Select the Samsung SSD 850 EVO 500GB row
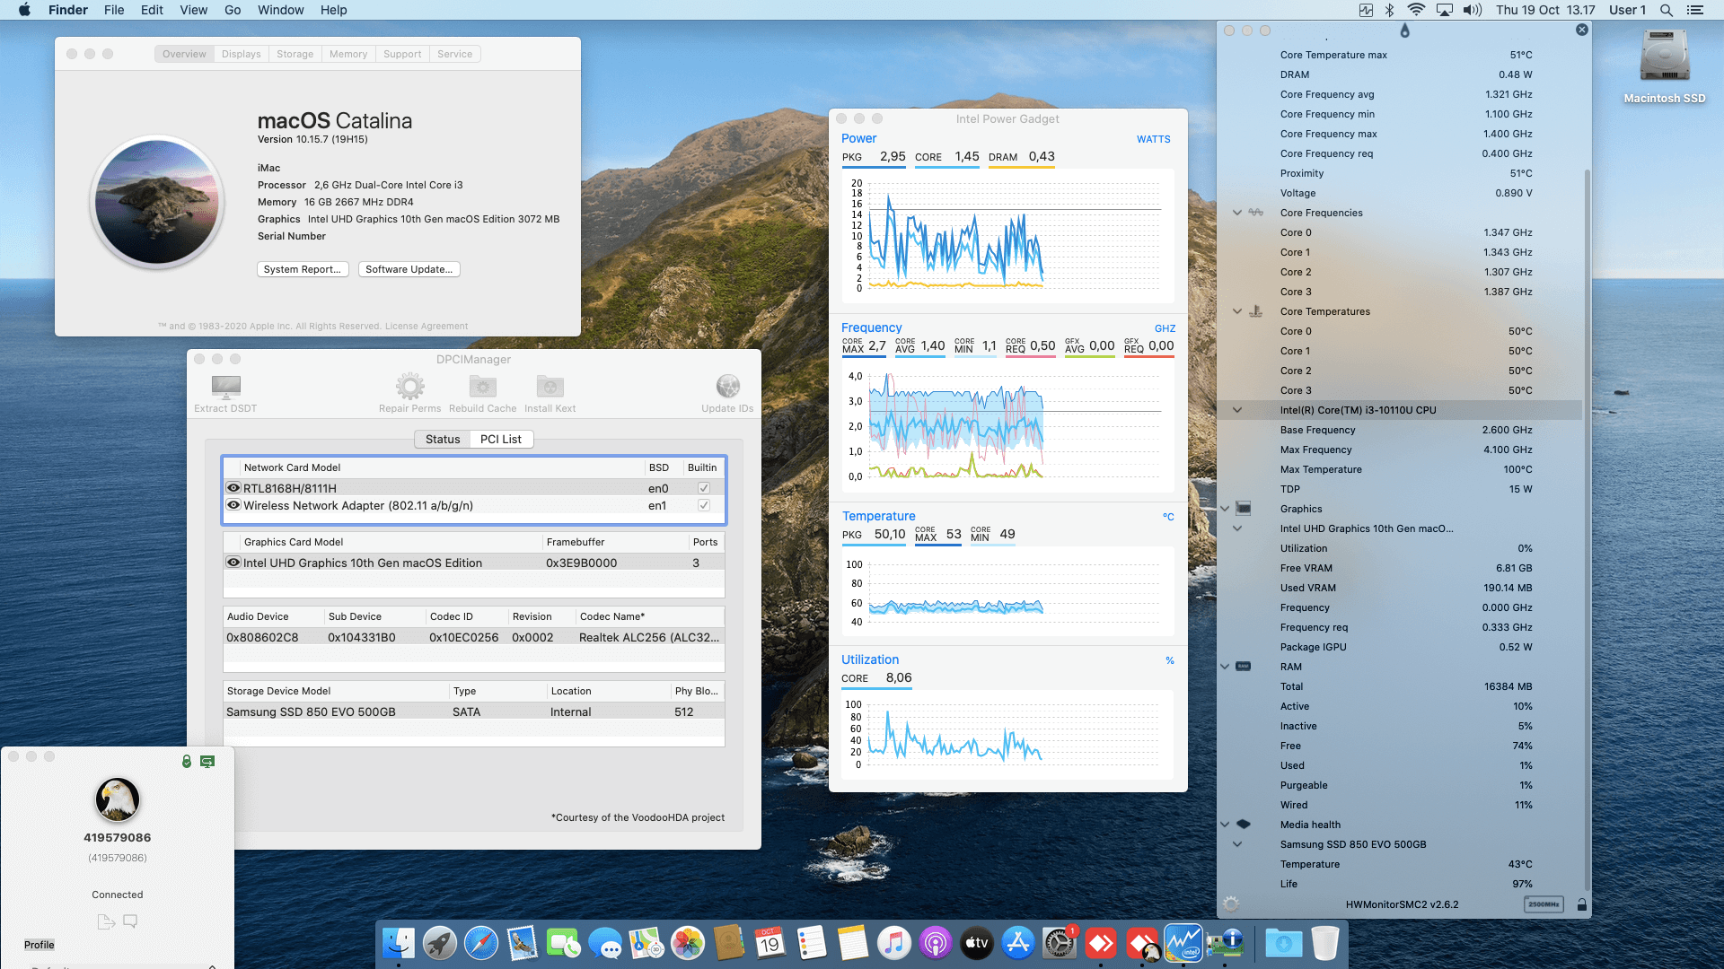This screenshot has width=1724, height=969. [x=473, y=711]
